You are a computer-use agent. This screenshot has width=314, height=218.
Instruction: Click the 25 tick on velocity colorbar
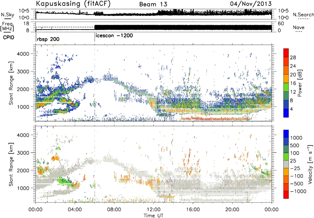[x=293, y=161]
